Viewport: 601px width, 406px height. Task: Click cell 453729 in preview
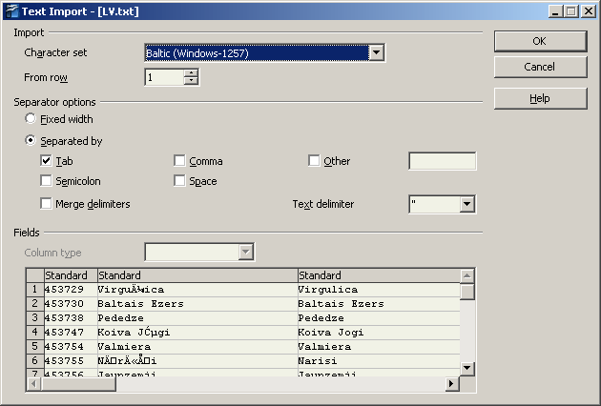[x=71, y=290]
